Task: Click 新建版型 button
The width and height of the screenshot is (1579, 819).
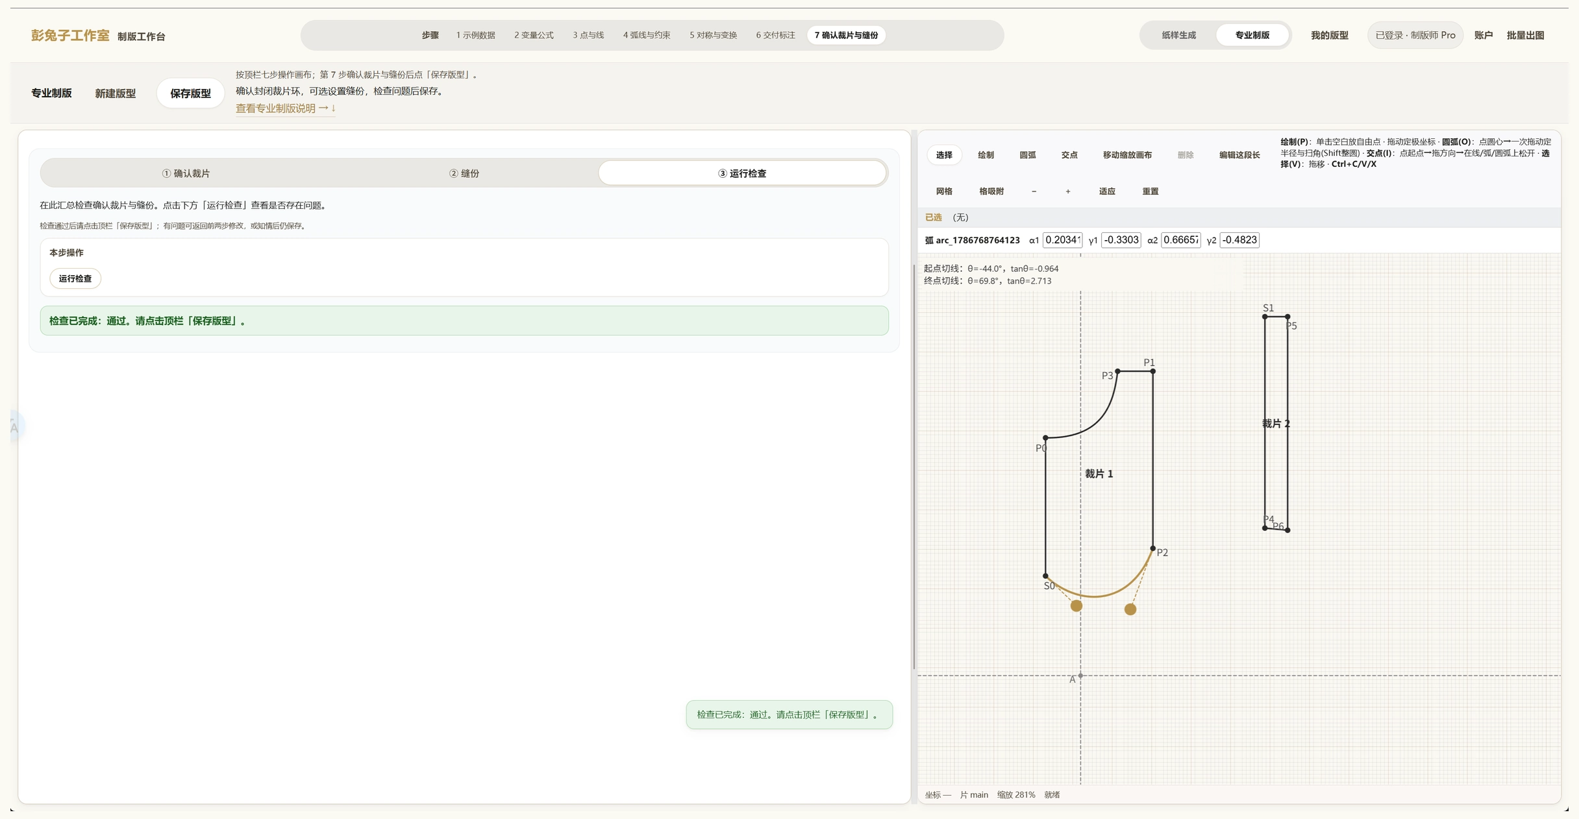Action: point(115,93)
